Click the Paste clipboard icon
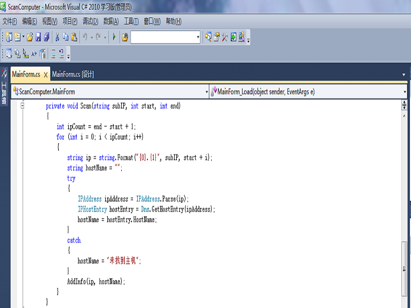Image resolution: width=411 pixels, height=308 pixels. coord(74,37)
